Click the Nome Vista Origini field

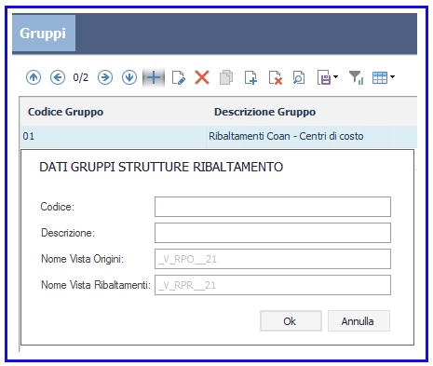click(x=273, y=259)
